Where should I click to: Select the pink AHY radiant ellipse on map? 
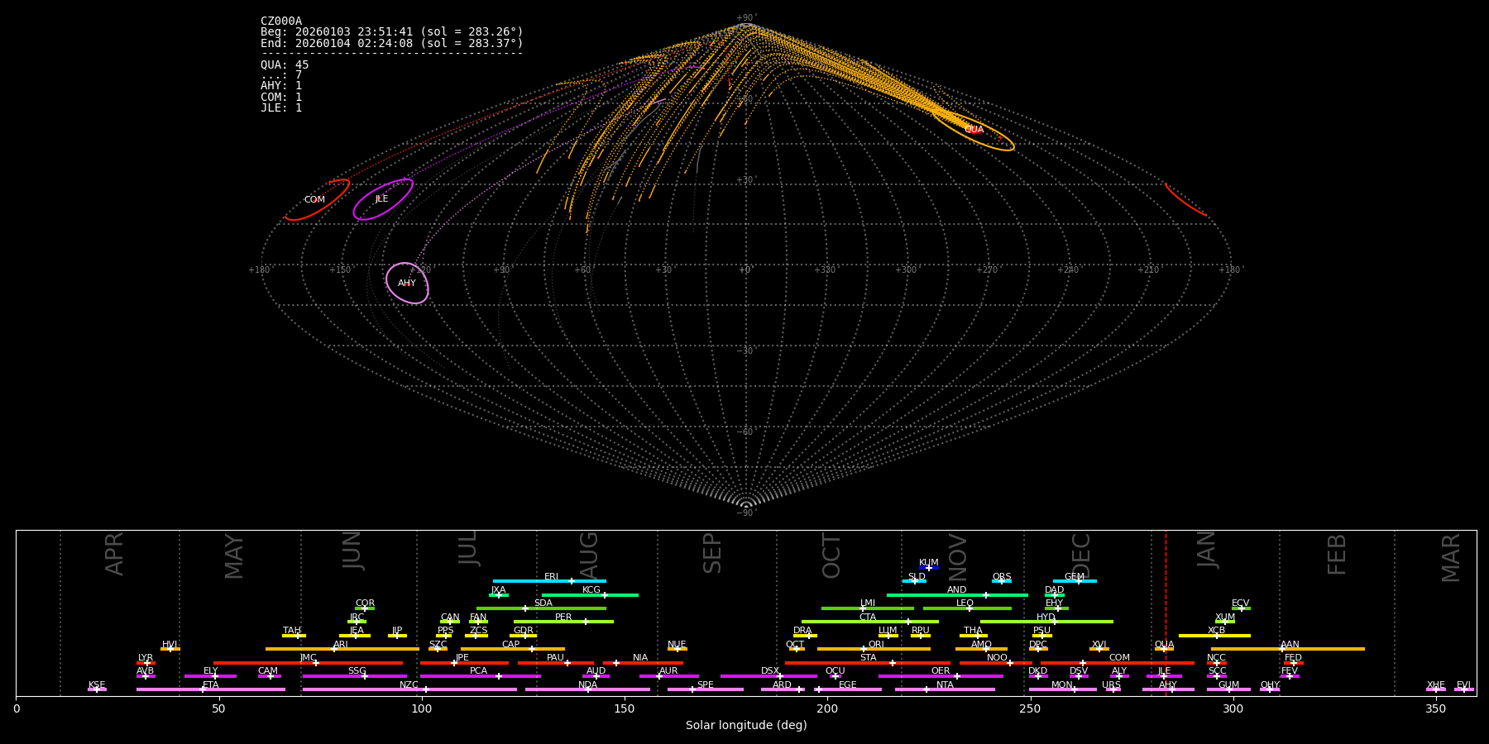(407, 284)
